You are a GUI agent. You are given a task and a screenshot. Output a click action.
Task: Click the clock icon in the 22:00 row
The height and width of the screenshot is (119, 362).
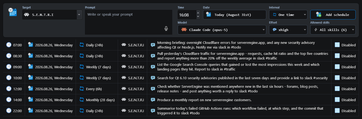coord(9,110)
